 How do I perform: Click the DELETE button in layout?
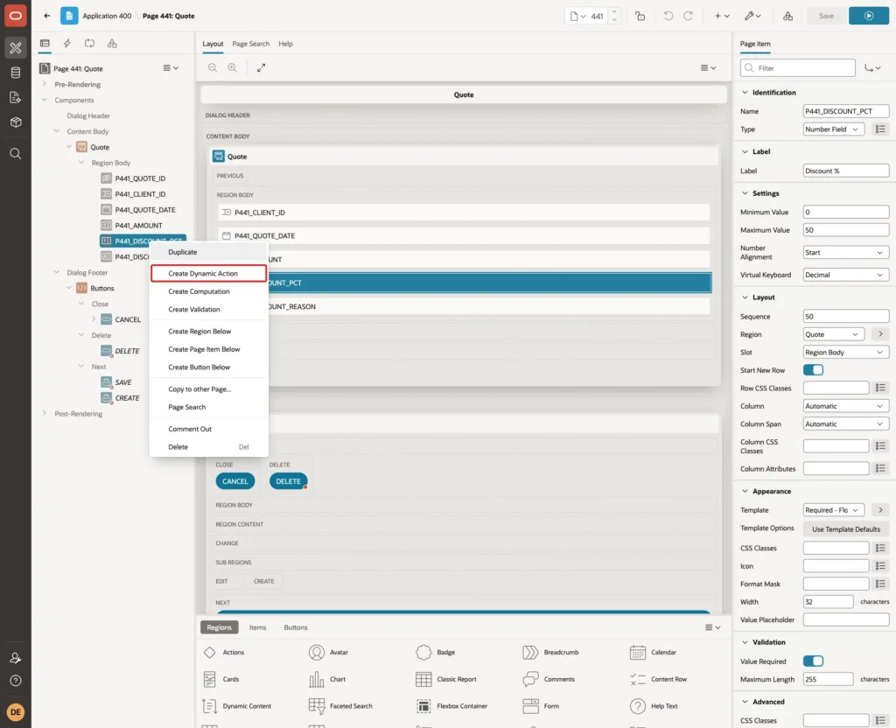tap(288, 482)
